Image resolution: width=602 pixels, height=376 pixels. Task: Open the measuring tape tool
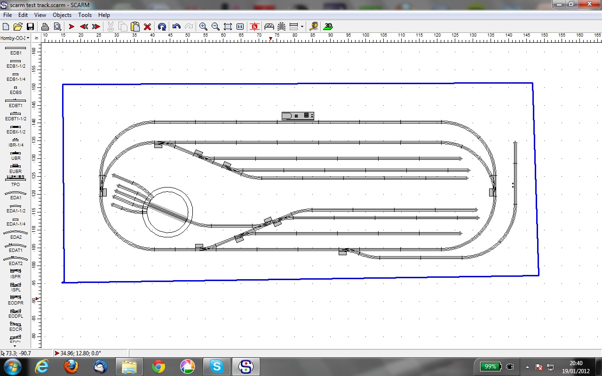(x=314, y=27)
